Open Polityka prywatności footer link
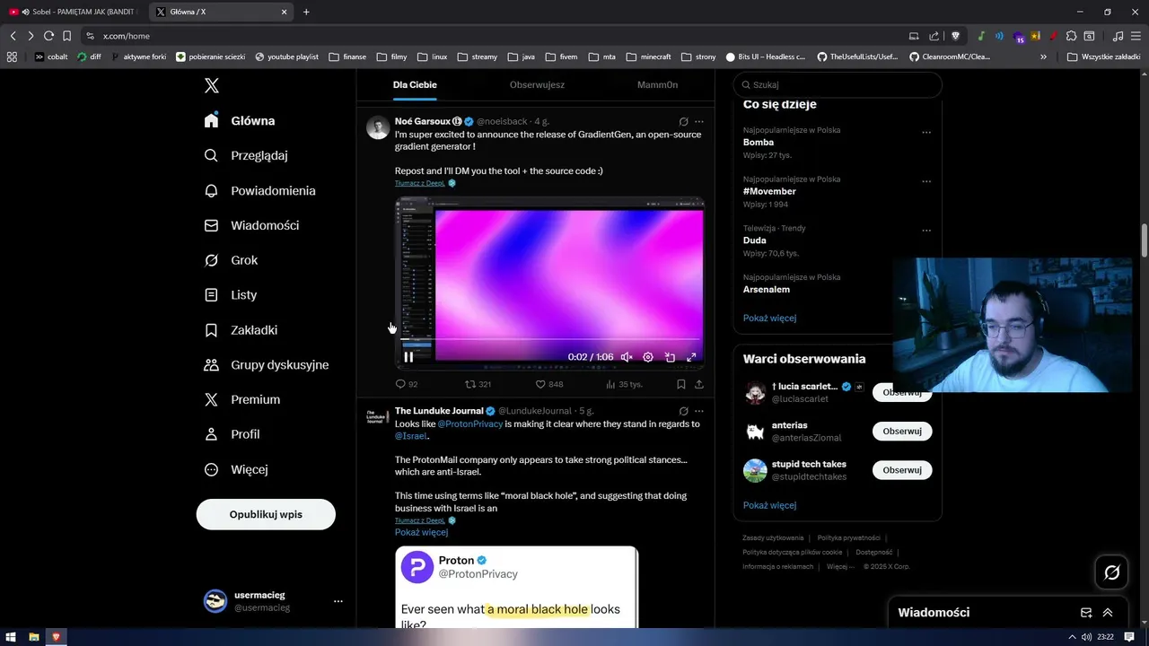 coord(848,537)
